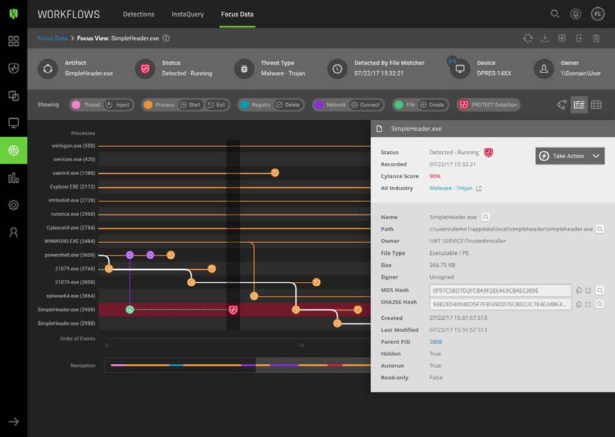615x437 pixels.
Task: Open the dashboard grid icon in sidebar
Action: point(13,41)
